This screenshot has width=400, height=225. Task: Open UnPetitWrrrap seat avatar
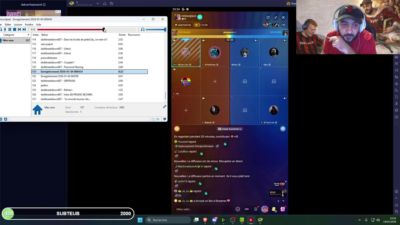(215, 52)
